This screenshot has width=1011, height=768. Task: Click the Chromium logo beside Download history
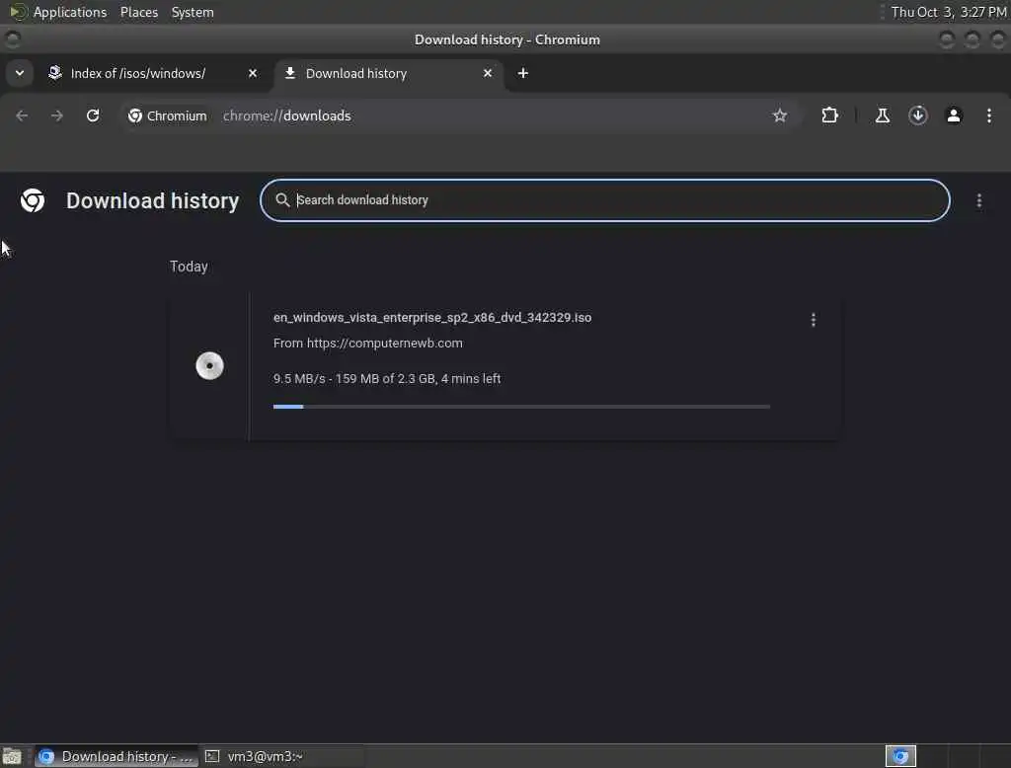click(x=33, y=200)
